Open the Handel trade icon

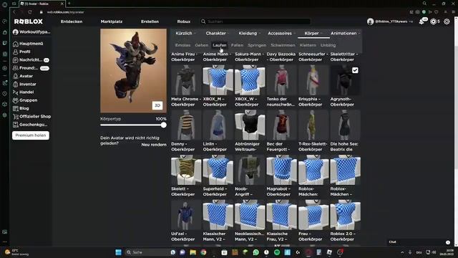16,92
